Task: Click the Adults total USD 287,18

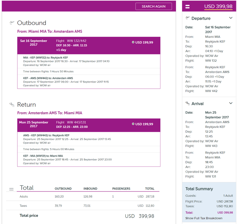Action: 146,197
